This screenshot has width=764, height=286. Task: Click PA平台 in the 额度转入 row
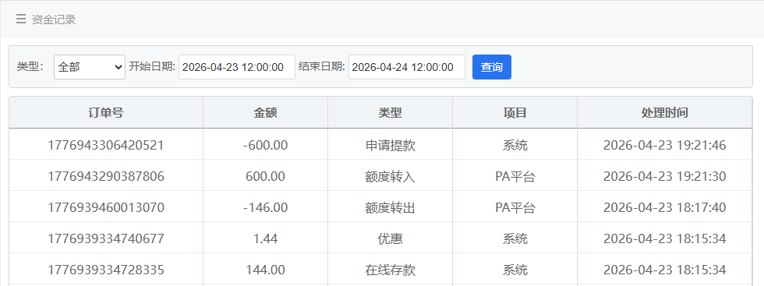coord(515,176)
